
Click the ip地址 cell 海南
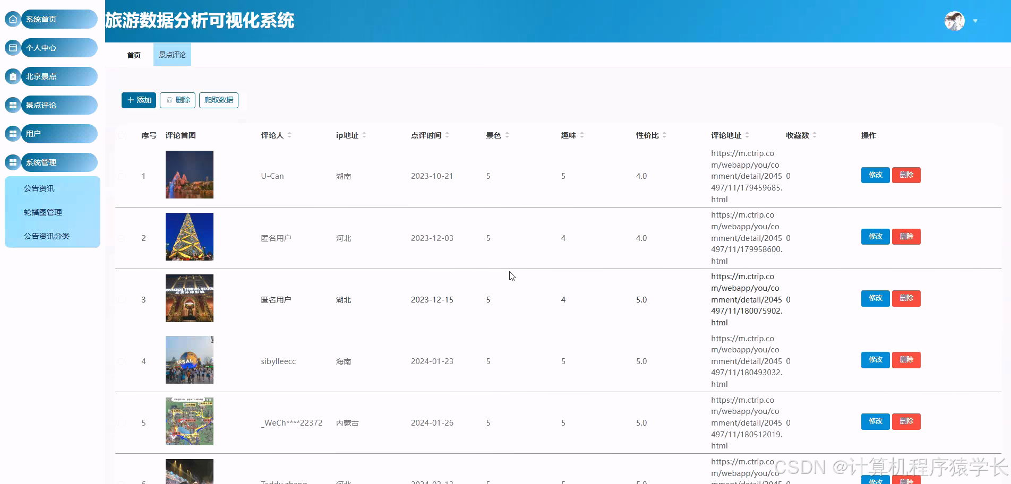pyautogui.click(x=344, y=361)
